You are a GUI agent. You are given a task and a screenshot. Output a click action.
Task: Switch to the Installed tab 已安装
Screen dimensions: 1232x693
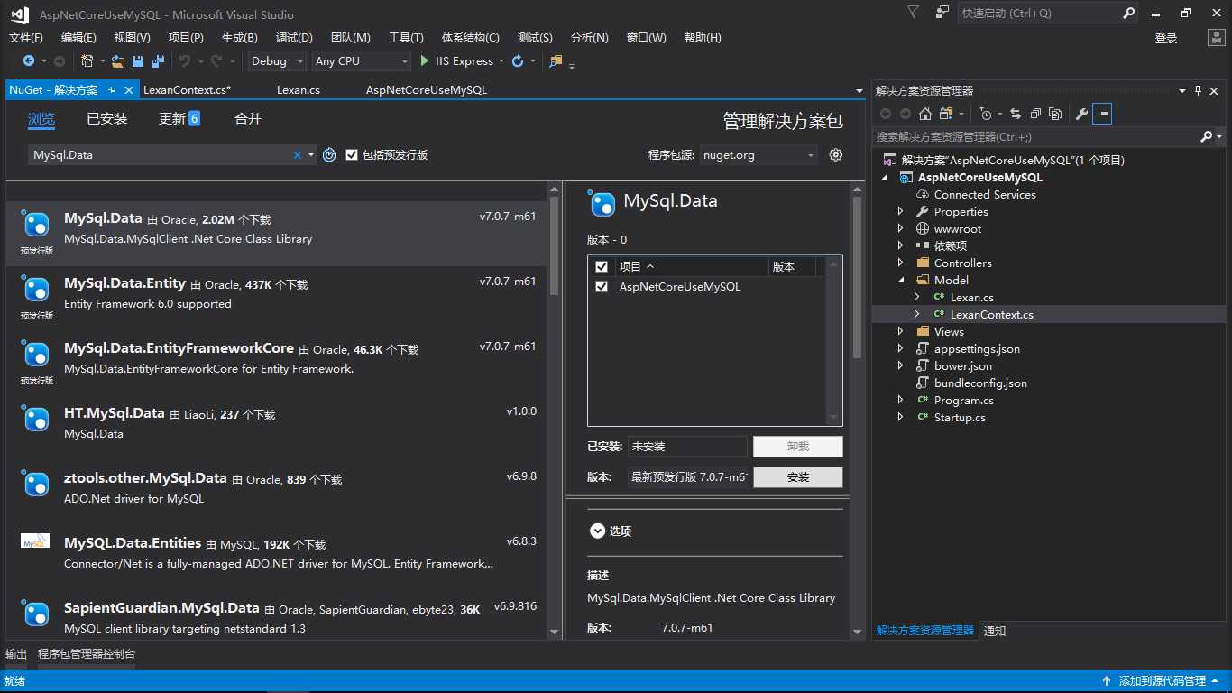107,119
